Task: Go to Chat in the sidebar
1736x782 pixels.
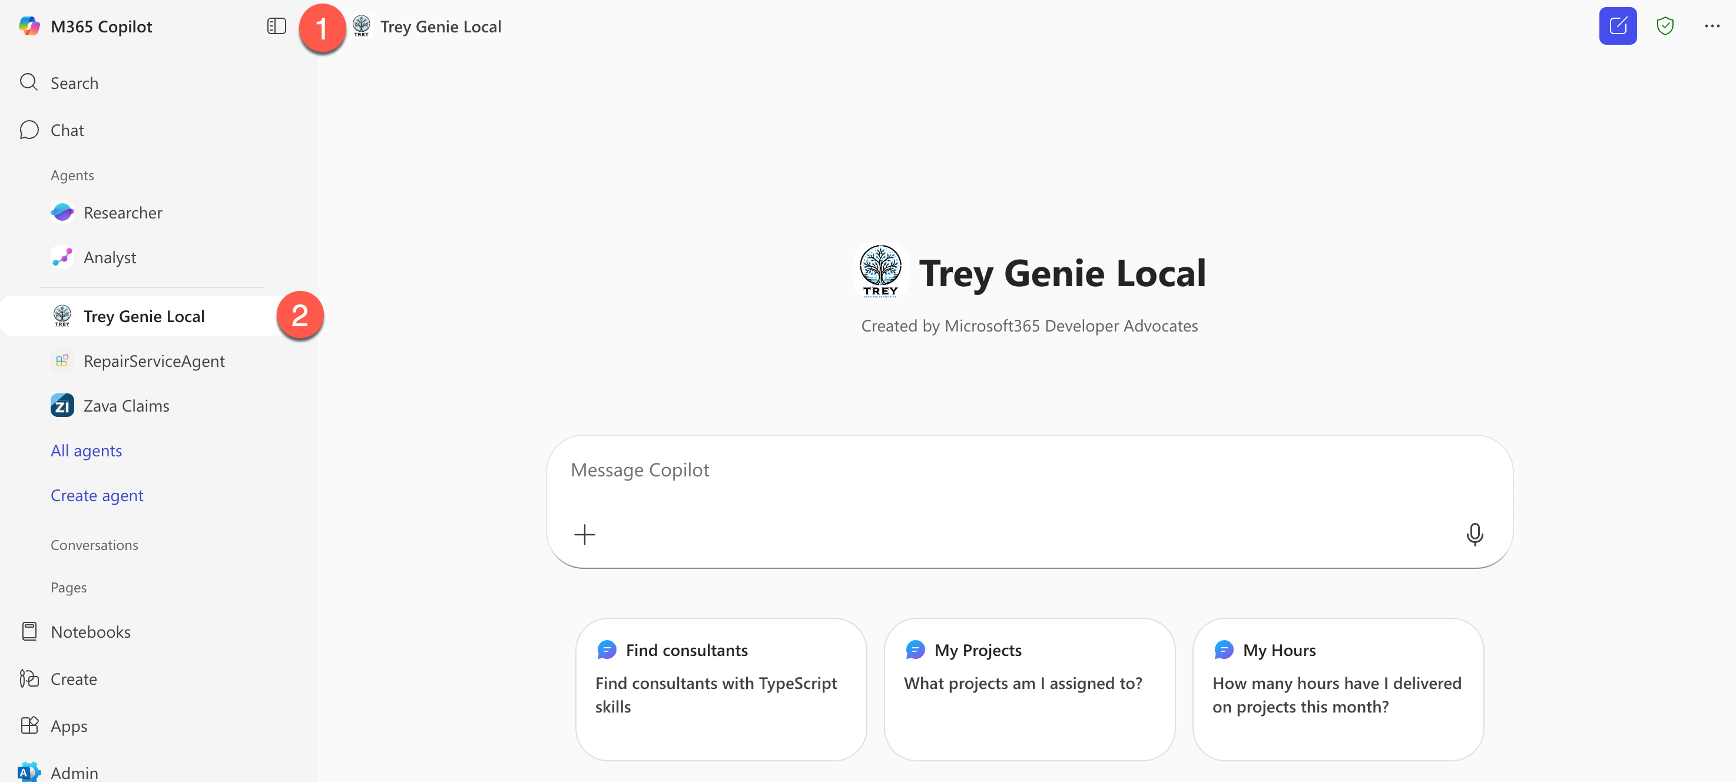Action: coord(67,130)
